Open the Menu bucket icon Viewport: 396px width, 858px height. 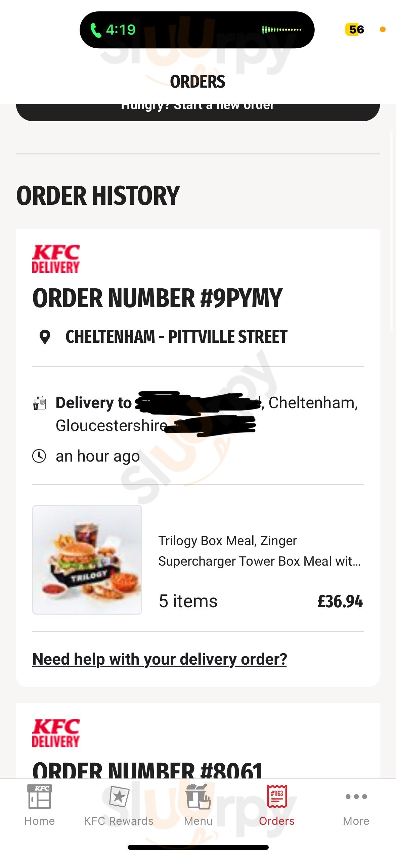(198, 796)
